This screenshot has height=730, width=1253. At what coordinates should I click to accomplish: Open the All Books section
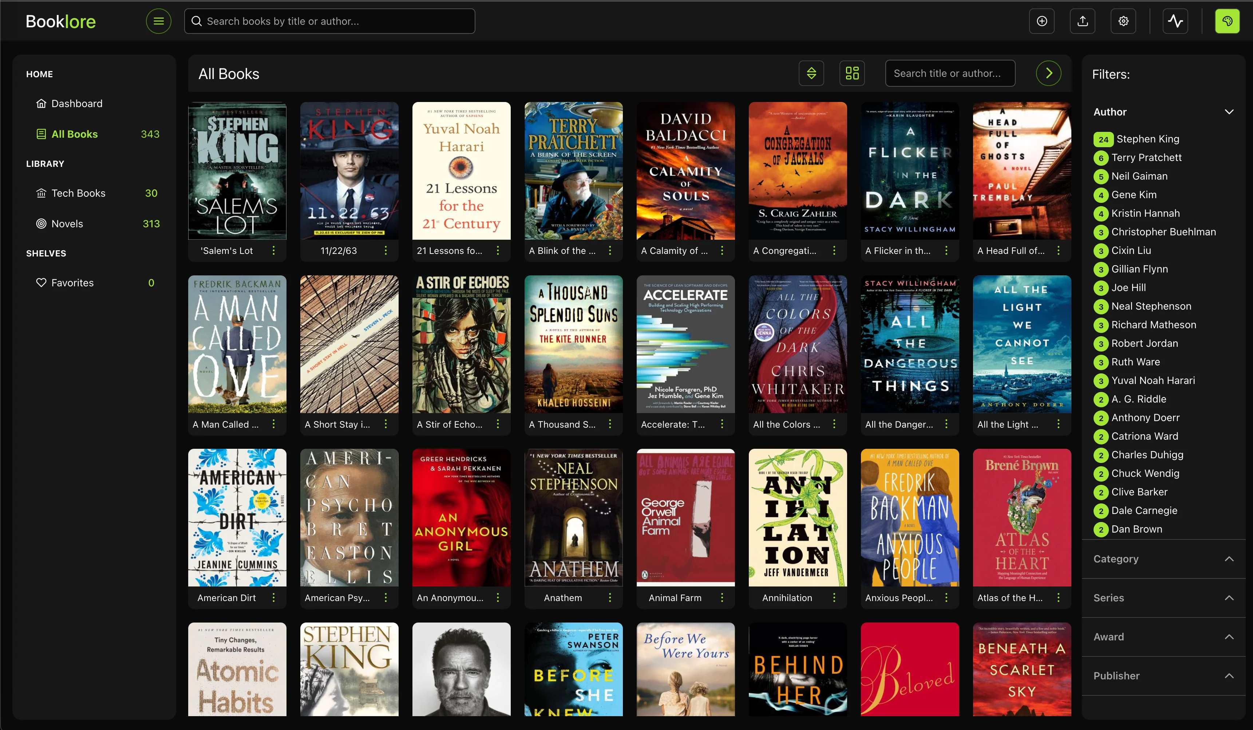point(75,134)
